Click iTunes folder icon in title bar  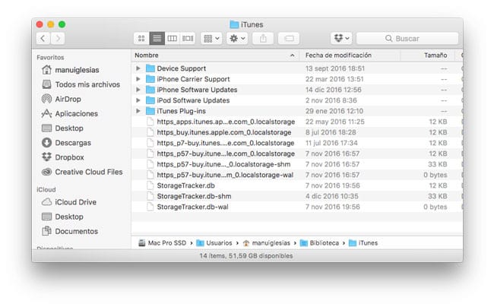(234, 24)
